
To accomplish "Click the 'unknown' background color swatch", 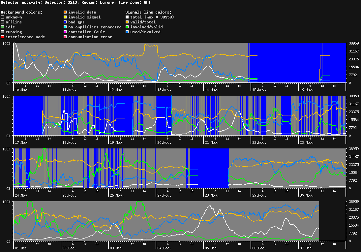I will (2, 17).
